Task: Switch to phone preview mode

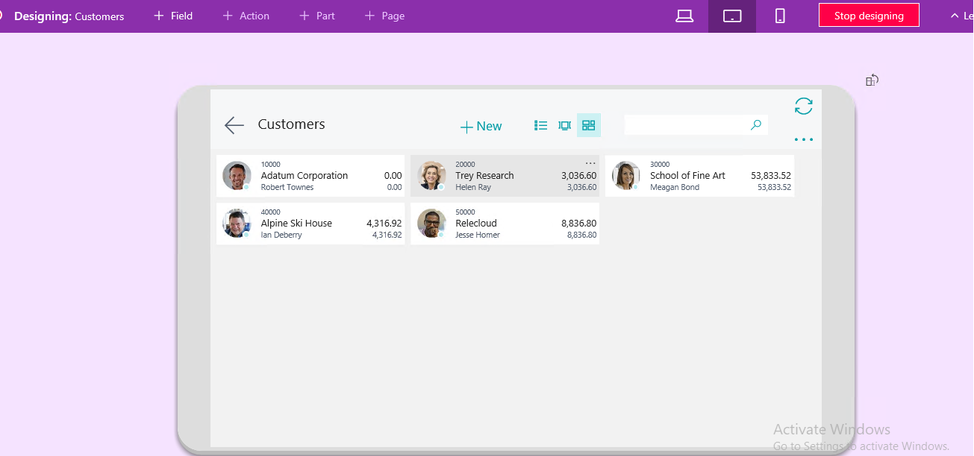Action: 780,16
